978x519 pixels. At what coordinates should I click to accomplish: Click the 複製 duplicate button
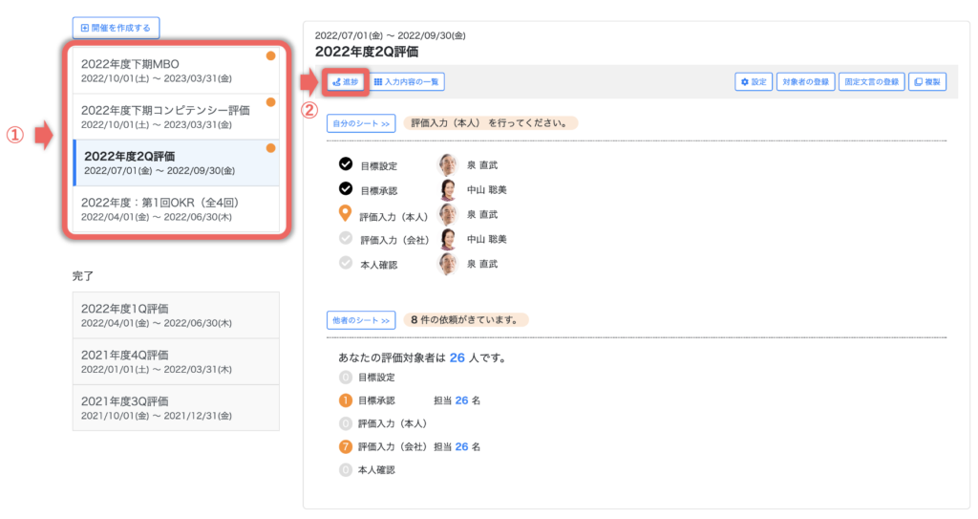[x=926, y=82]
